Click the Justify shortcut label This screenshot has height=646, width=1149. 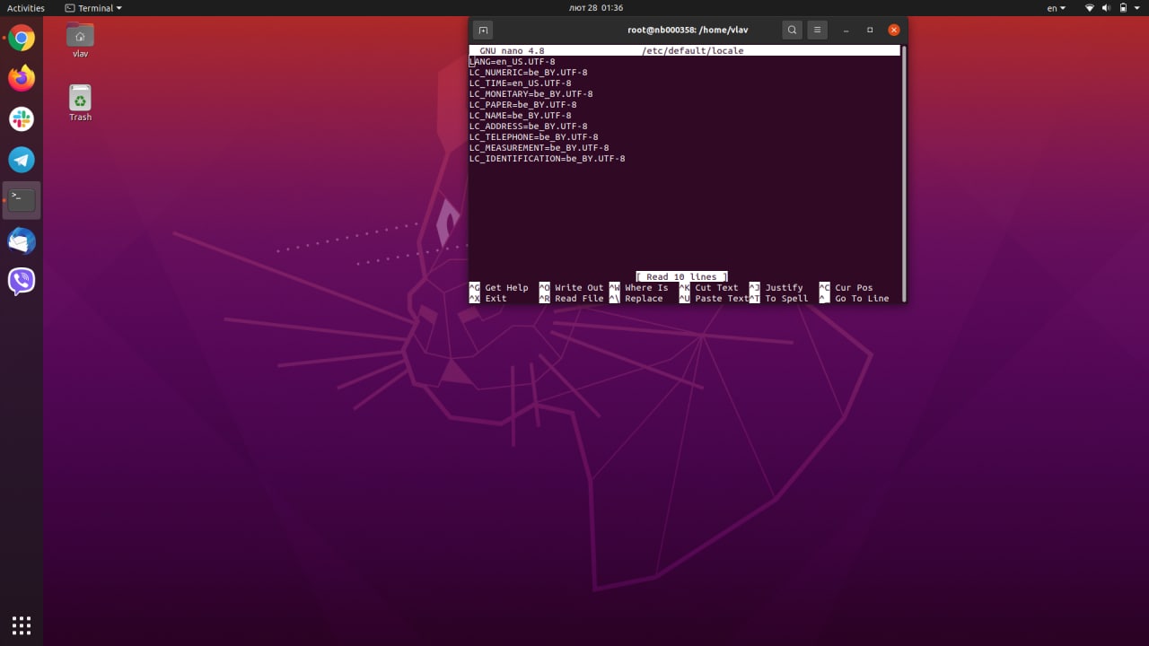pyautogui.click(x=784, y=288)
